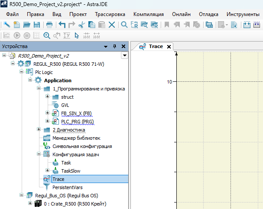Click the Save project icon
This screenshot has width=263, height=209.
[x=37, y=25]
